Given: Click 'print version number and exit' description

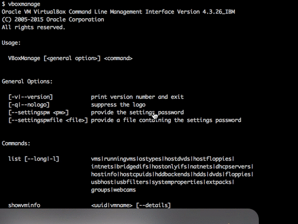Looking at the screenshot, I should 137,97.
